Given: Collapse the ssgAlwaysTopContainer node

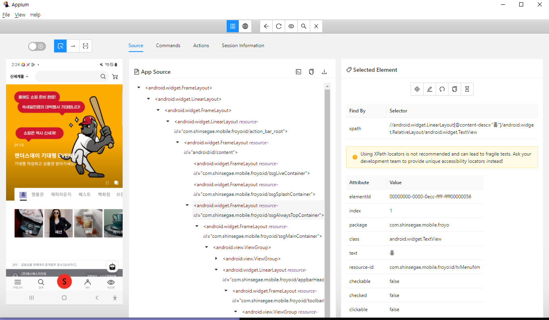Looking at the screenshot, I should coord(187,205).
